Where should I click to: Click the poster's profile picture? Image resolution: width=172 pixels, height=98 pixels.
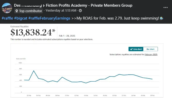[x=7, y=8]
